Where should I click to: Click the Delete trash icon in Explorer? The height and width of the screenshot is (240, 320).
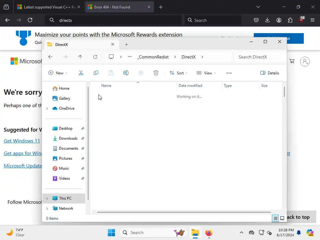click(156, 73)
